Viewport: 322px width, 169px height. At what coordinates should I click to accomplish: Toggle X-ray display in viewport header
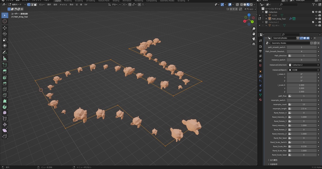(237, 4)
